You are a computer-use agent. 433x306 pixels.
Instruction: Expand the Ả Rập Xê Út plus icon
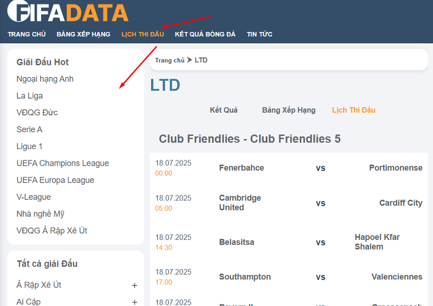[134, 285]
